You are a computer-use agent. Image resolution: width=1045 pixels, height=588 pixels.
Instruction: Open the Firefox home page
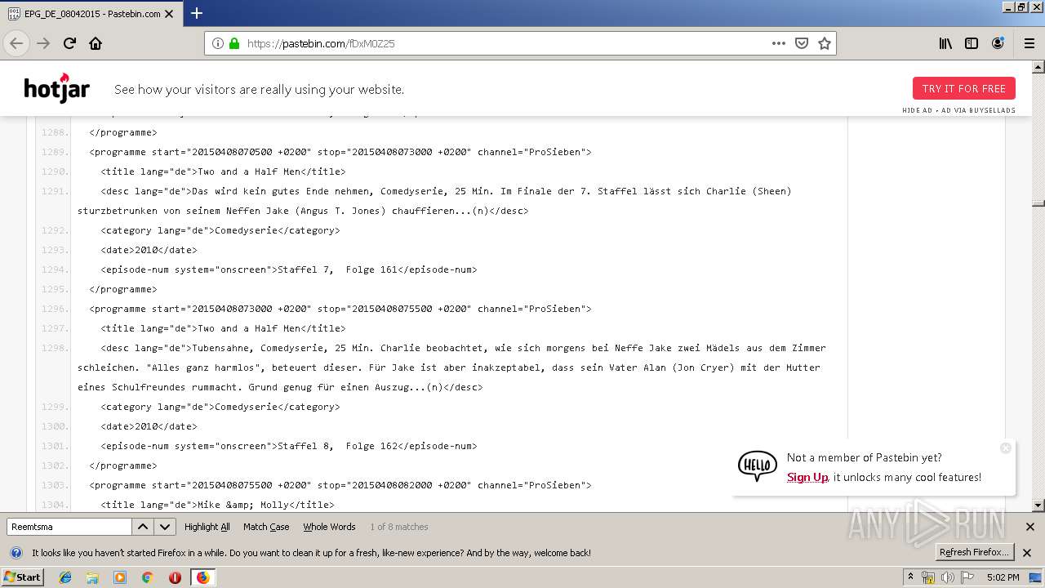point(96,43)
